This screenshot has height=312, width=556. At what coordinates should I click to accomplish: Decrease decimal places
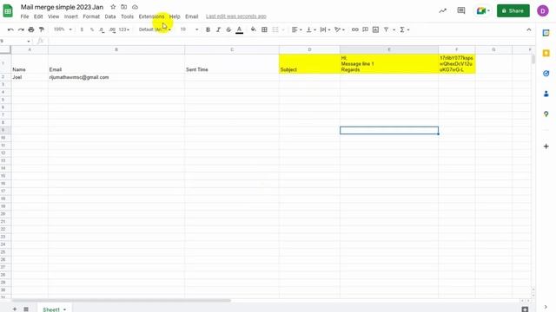(102, 29)
